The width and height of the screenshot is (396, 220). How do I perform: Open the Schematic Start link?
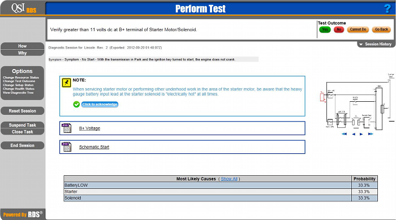[x=94, y=147]
